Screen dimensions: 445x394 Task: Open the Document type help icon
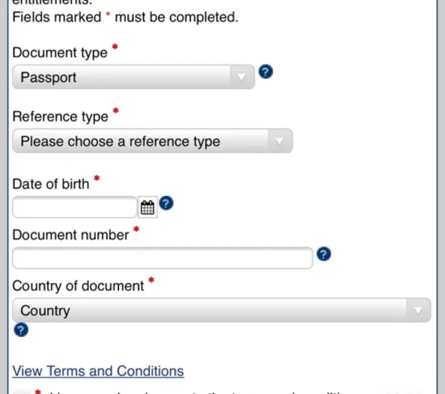(x=266, y=73)
